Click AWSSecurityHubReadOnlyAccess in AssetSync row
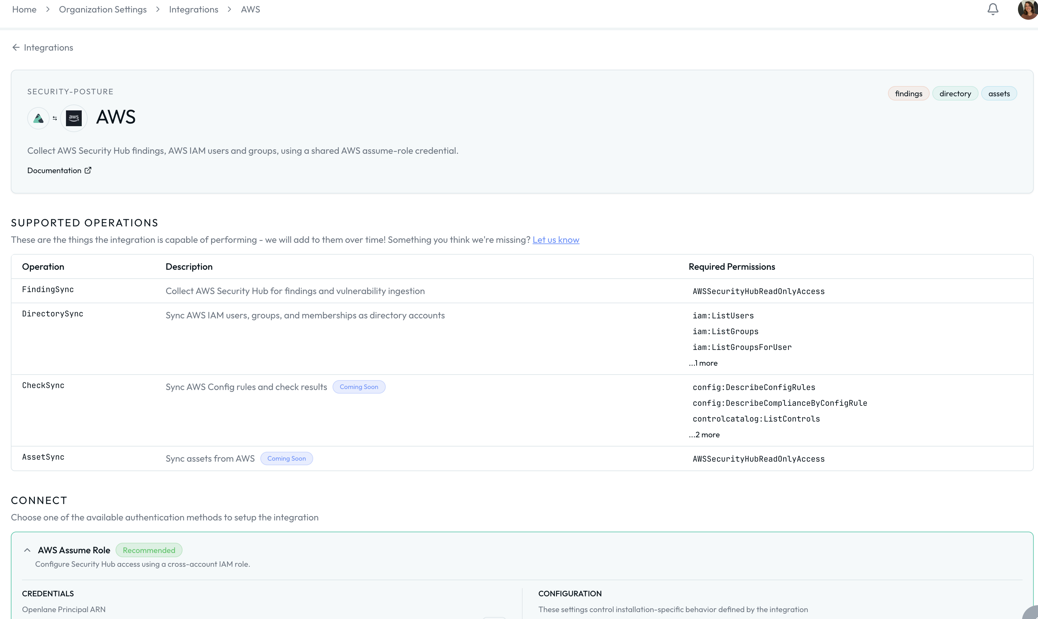1038x619 pixels. click(758, 459)
